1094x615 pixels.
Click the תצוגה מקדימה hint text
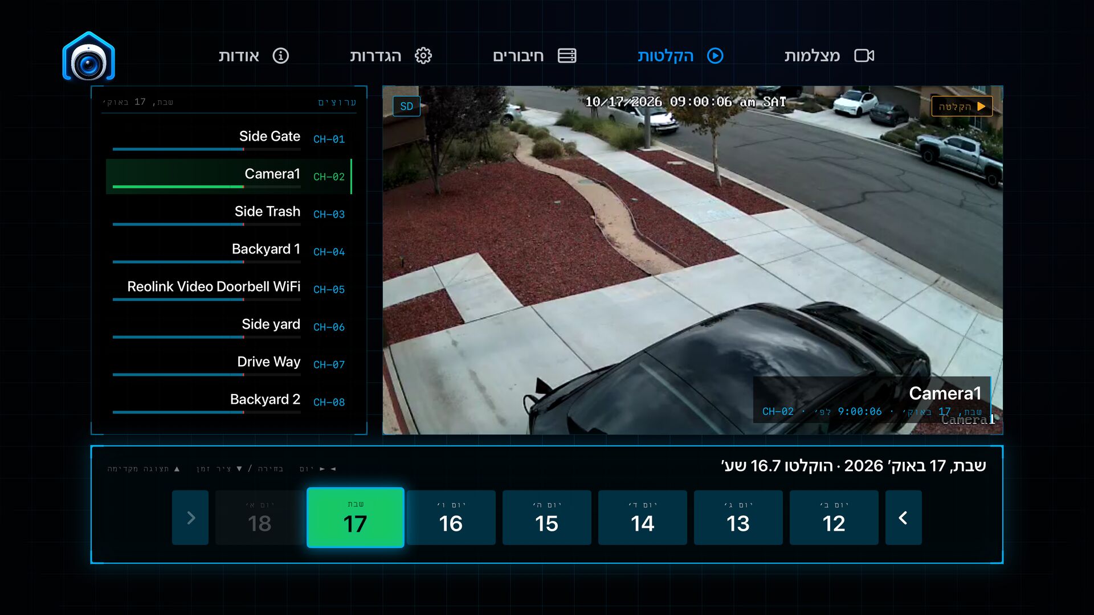coord(143,469)
